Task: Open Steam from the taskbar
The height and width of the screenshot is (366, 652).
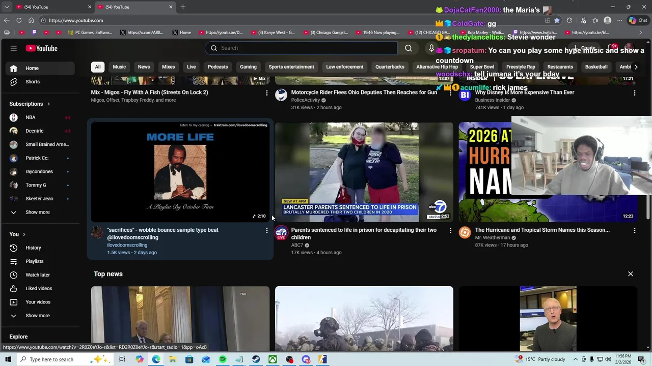Action: (256, 359)
